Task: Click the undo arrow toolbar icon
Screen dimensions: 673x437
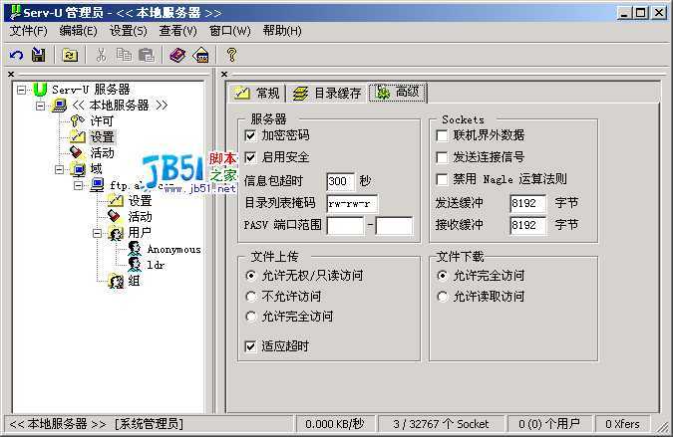Action: click(x=16, y=55)
